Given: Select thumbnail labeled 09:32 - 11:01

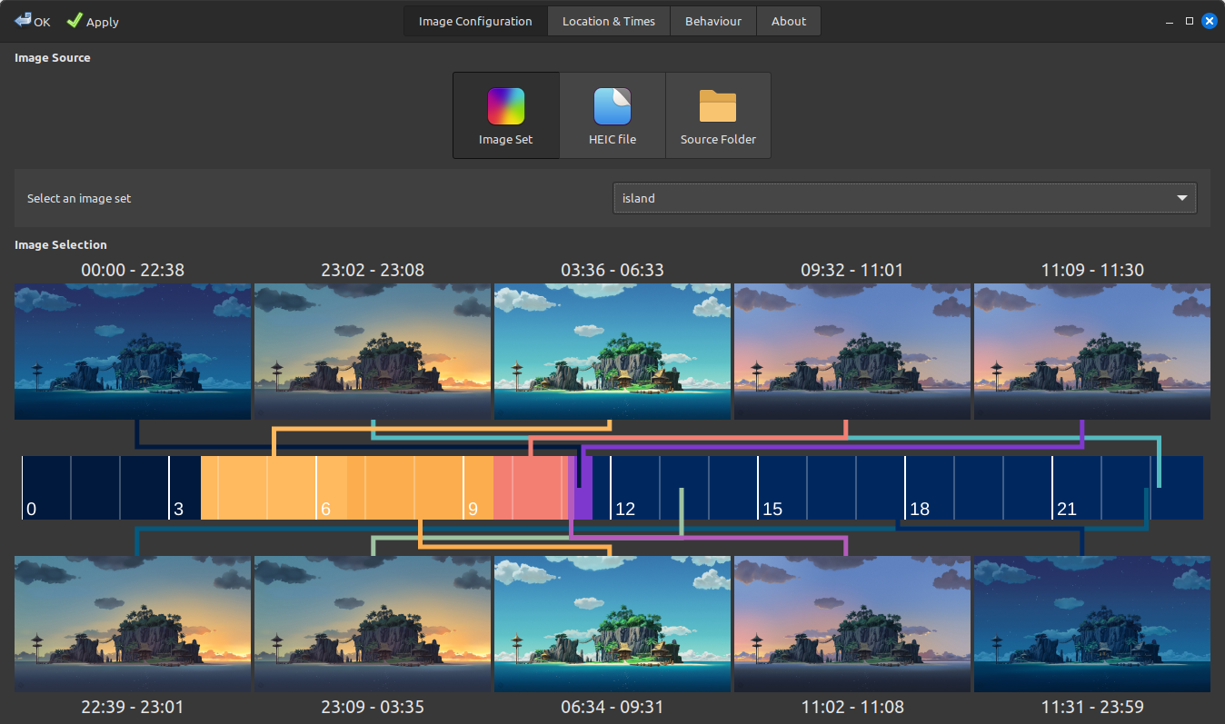Looking at the screenshot, I should click(x=852, y=351).
